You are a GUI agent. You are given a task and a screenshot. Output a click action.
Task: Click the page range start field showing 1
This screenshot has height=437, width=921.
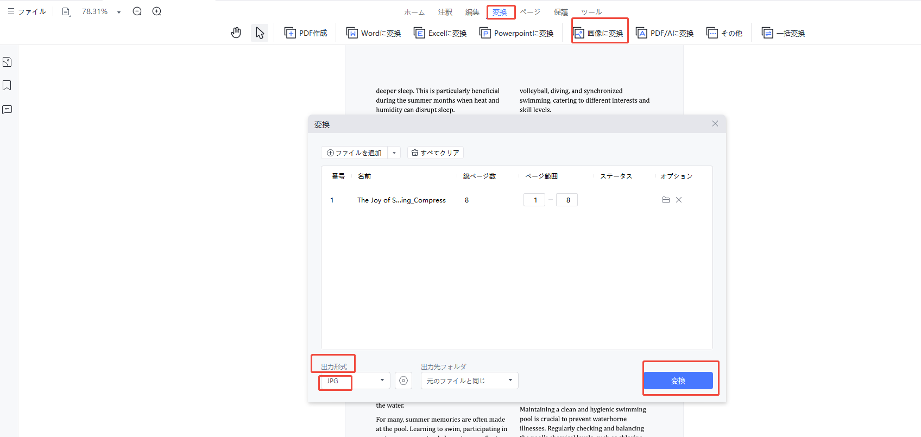(x=534, y=200)
